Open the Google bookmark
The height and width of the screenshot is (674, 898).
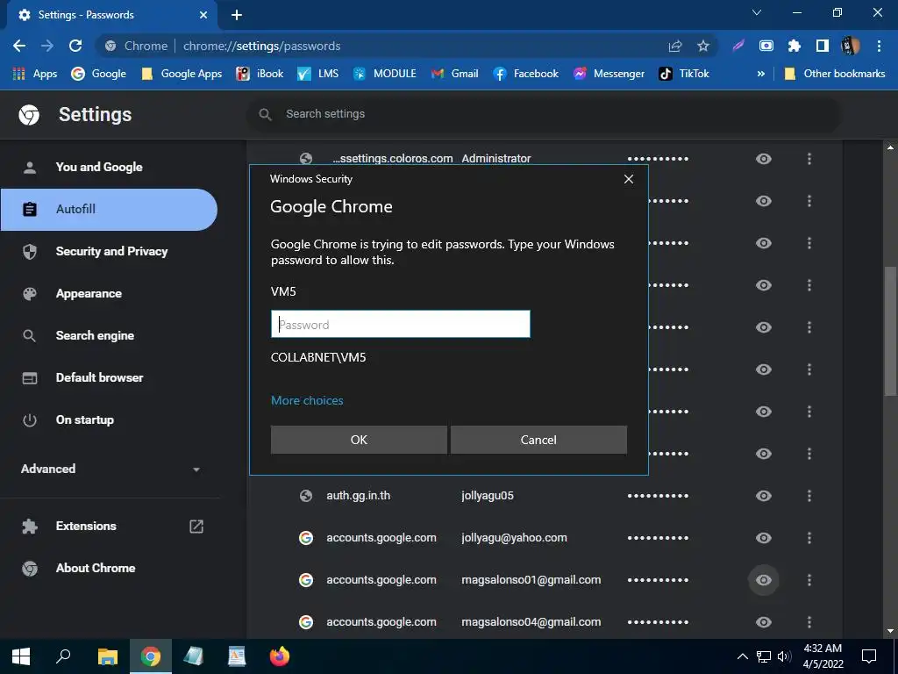tap(98, 74)
